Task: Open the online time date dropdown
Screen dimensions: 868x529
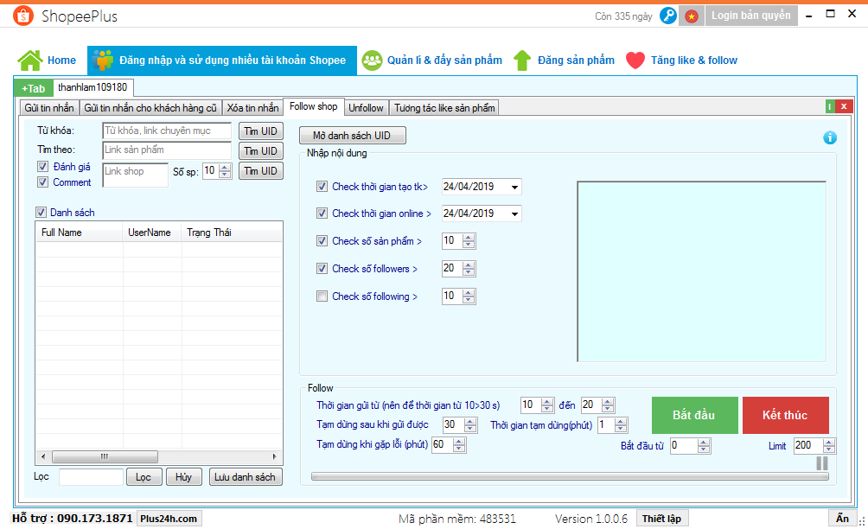Action: 515,214
